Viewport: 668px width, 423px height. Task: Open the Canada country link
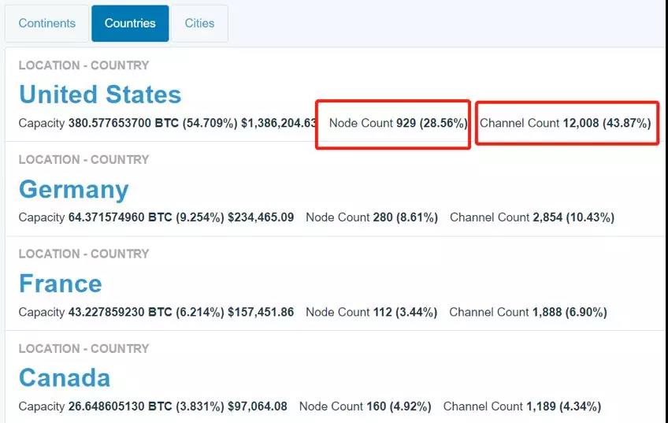point(65,378)
